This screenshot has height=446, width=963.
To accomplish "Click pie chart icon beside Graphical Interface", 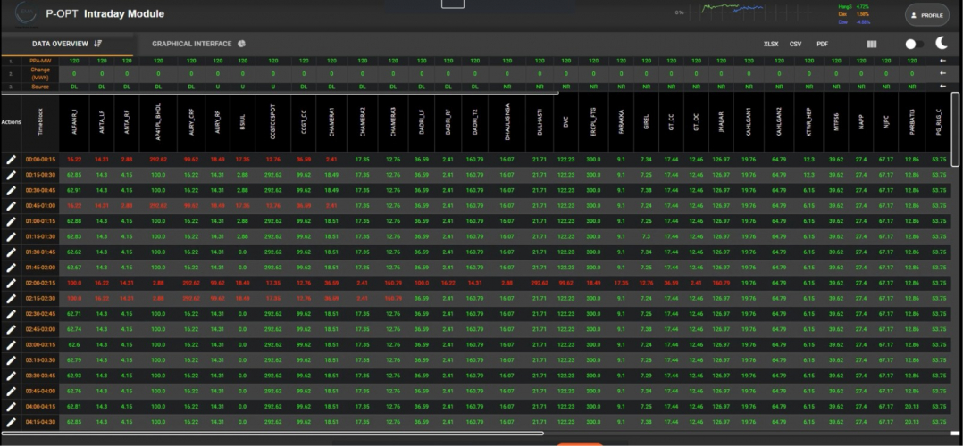I will (241, 45).
